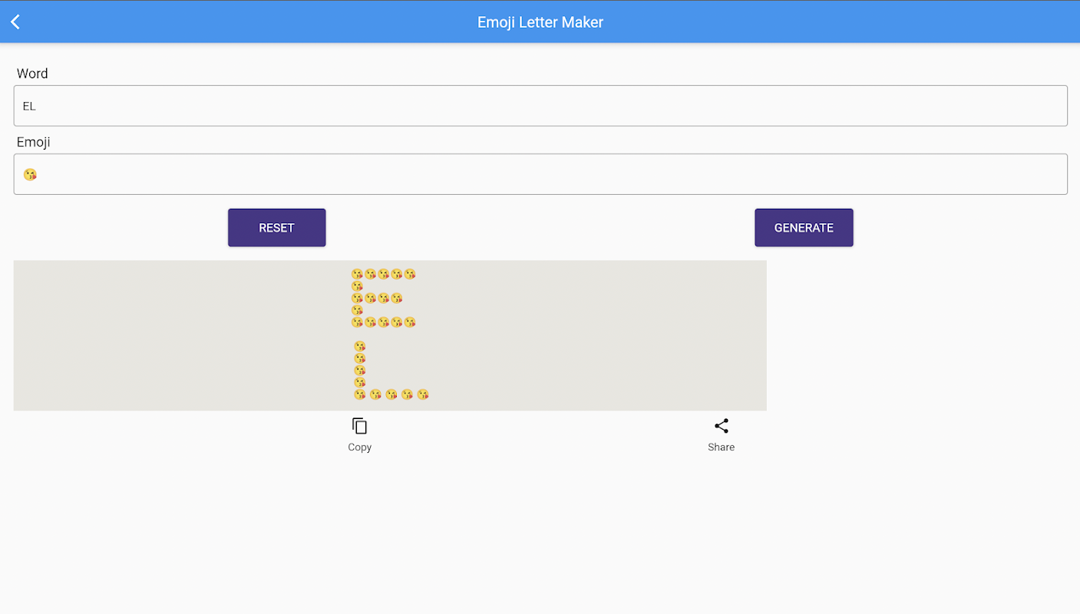Go back using the header arrow
This screenshot has height=614, width=1080.
pyautogui.click(x=15, y=22)
